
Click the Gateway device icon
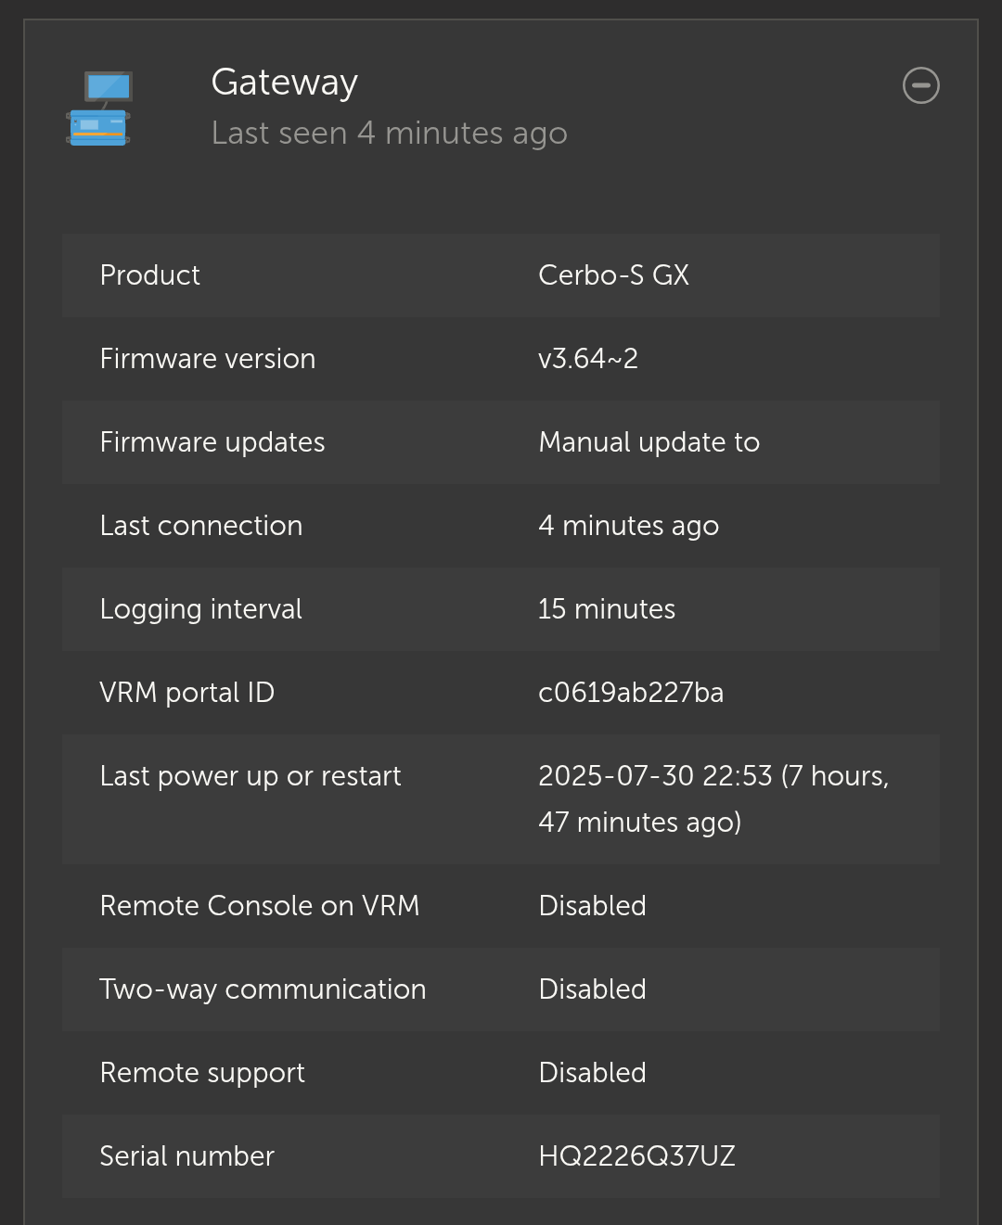tap(98, 108)
